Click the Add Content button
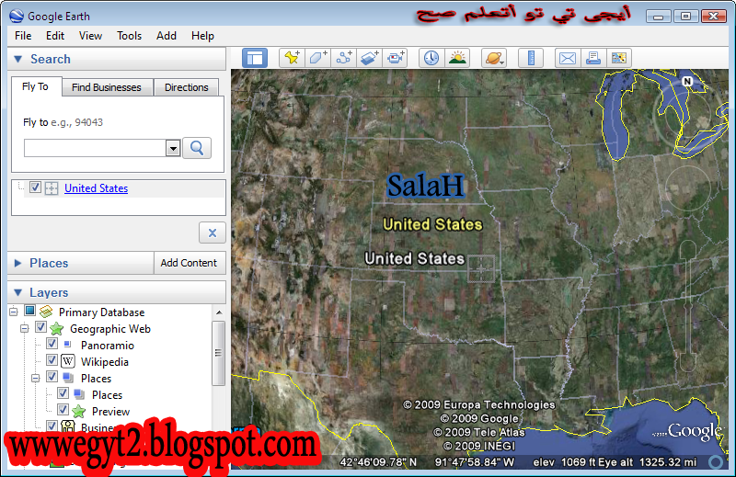Screen dimensions: 736x477 [189, 263]
